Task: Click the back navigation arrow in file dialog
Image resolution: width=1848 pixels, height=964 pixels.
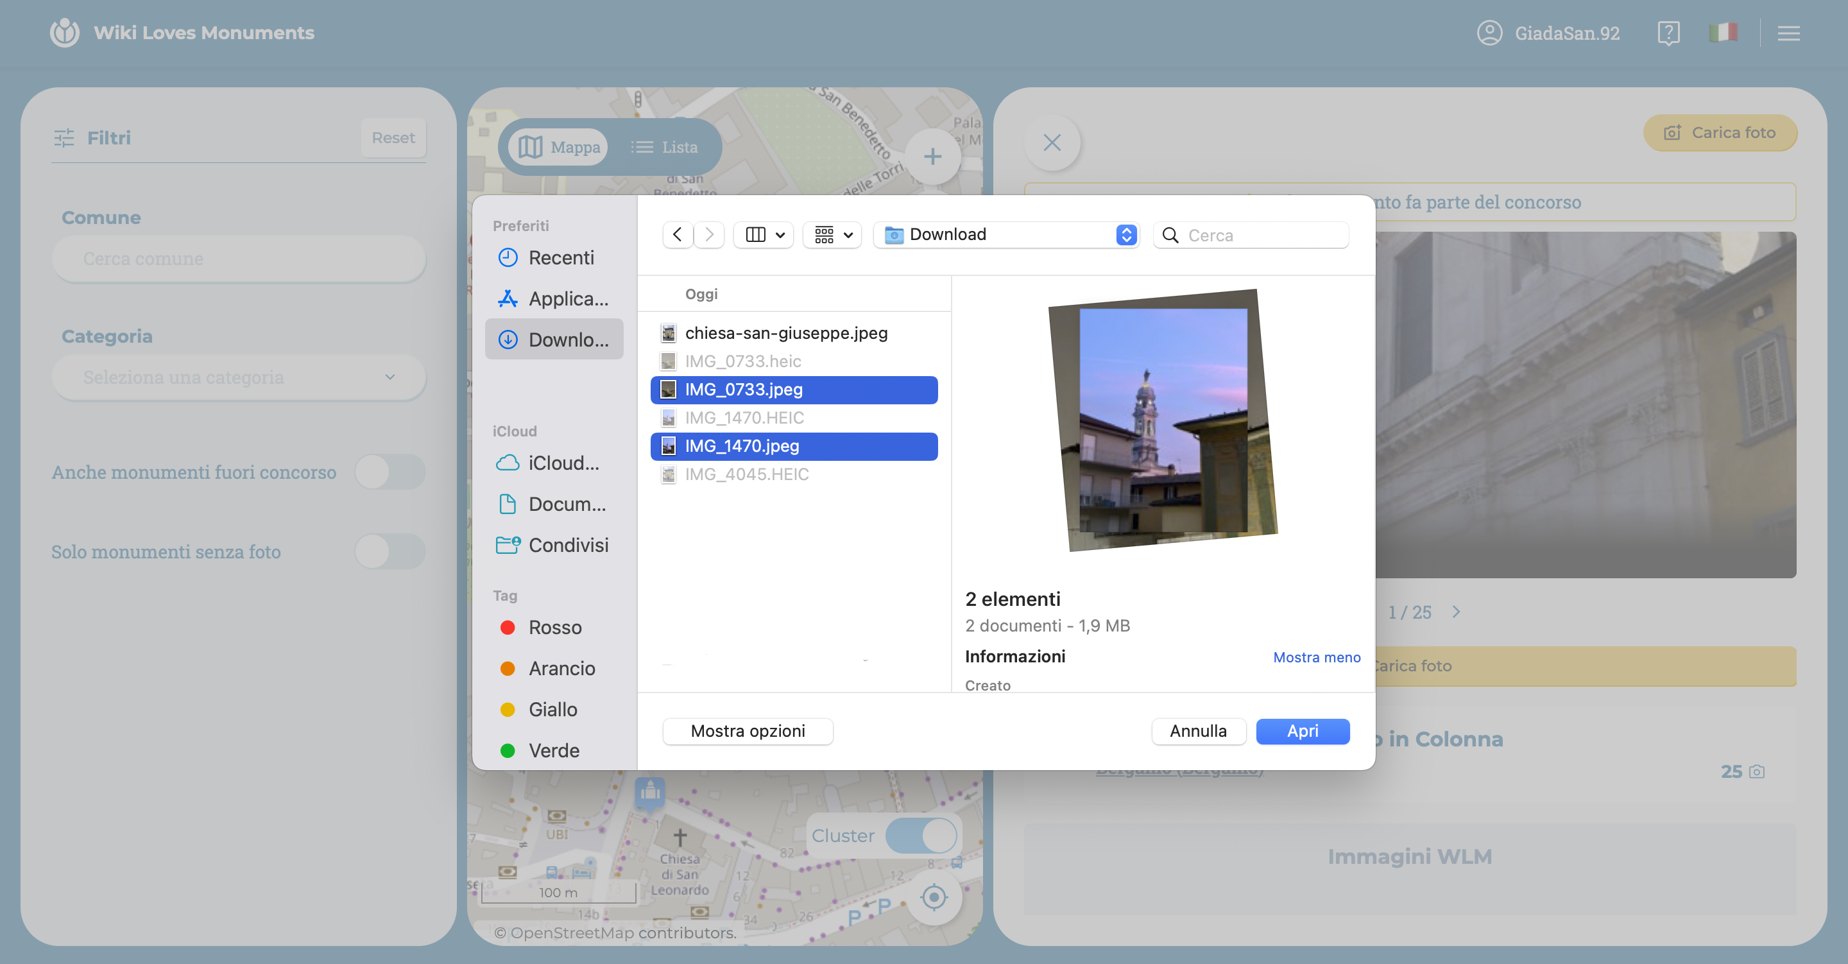Action: tap(676, 235)
